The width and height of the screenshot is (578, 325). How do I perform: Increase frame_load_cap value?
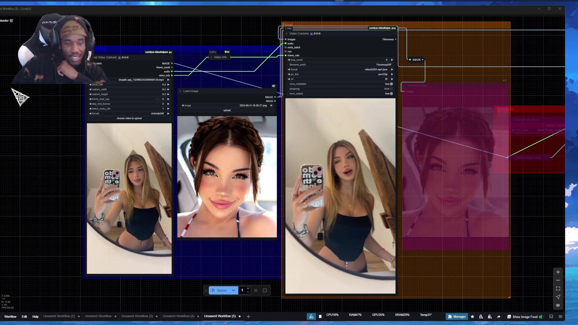coord(168,99)
